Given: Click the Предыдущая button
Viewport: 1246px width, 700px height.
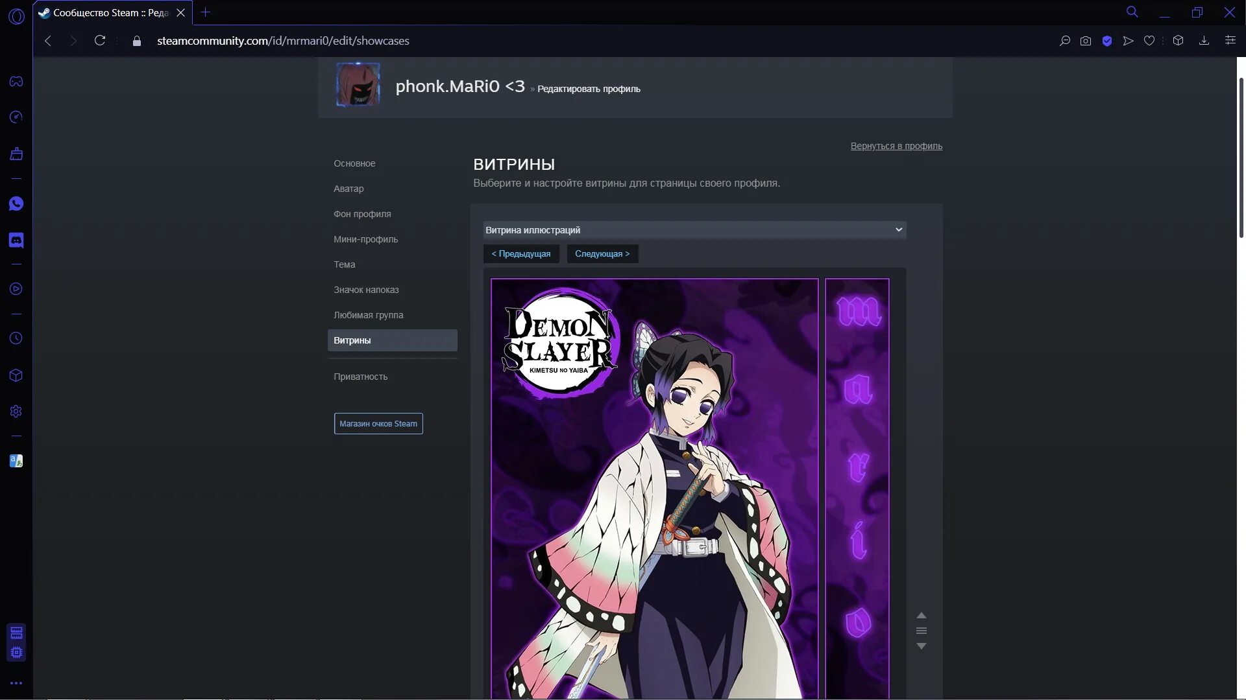Looking at the screenshot, I should tap(521, 254).
